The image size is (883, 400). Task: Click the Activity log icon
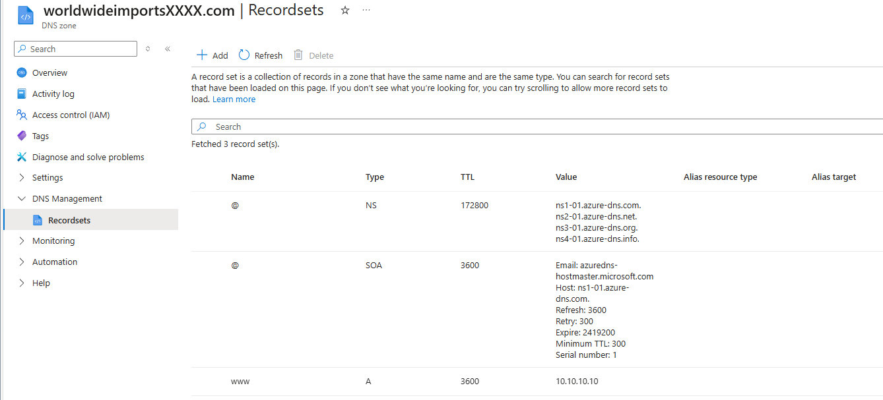tap(22, 94)
